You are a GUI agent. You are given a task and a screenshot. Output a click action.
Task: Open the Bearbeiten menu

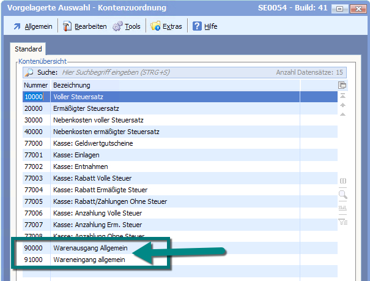[x=84, y=26]
